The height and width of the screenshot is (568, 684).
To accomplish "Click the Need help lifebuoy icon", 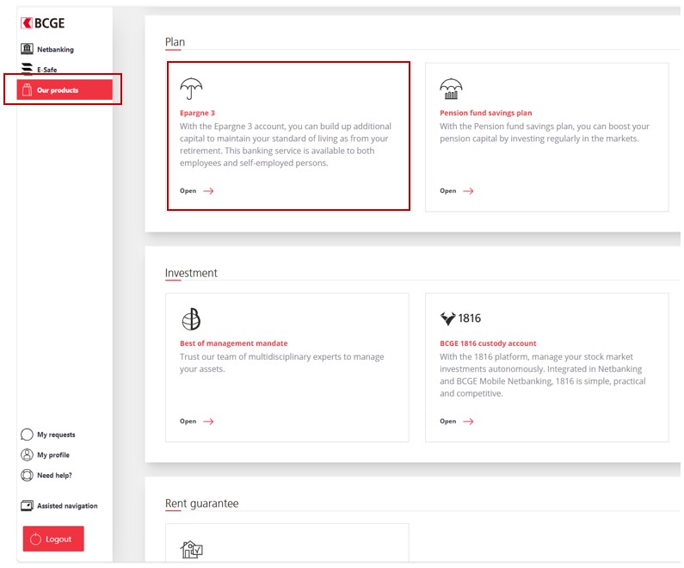I will [27, 475].
